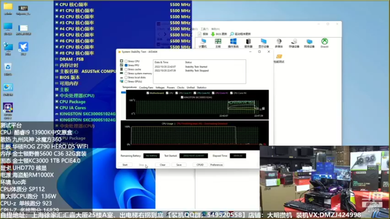Open the Motherboard (主板) category icon in AIDA64
Screen dimensions: 390x219
[218, 42]
